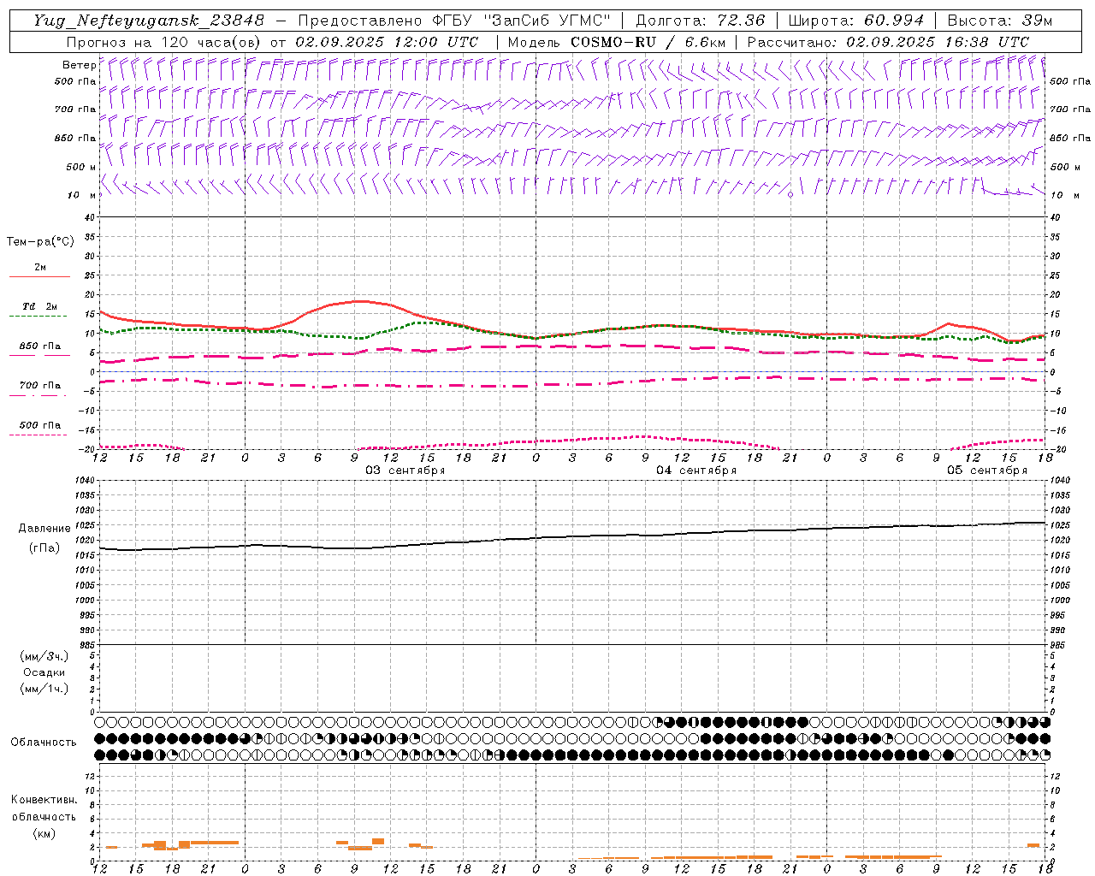
Task: Click the (мм/1ч.) precipitation unit label
Action: click(x=44, y=689)
